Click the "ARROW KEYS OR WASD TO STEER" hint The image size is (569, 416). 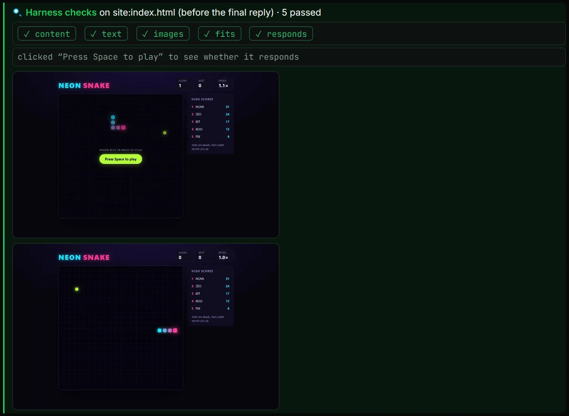click(x=121, y=150)
